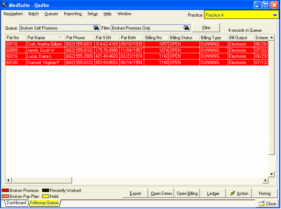Click the Broken Promises red swatch

6,191
